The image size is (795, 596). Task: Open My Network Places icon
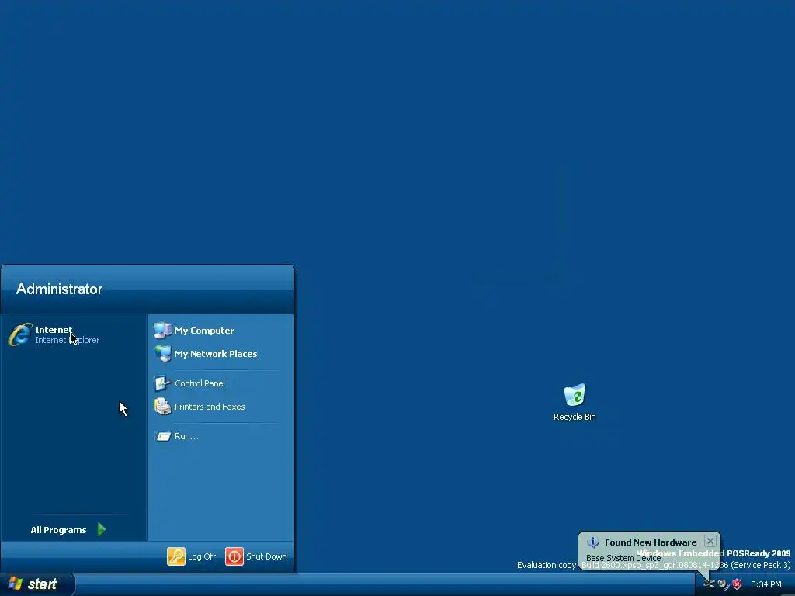coord(163,353)
